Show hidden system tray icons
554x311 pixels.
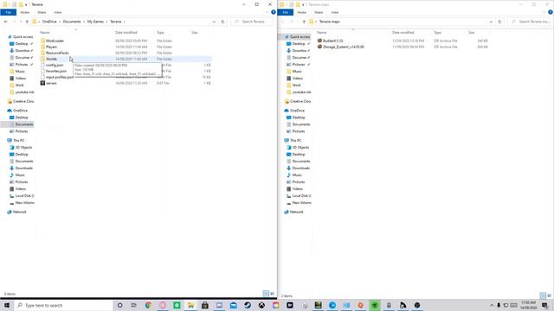pyautogui.click(x=492, y=305)
